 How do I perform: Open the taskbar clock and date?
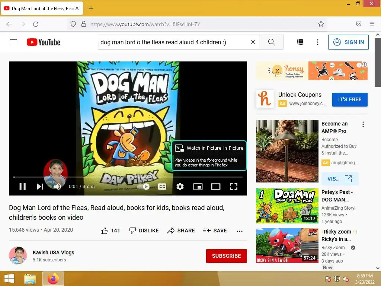click(x=365, y=279)
